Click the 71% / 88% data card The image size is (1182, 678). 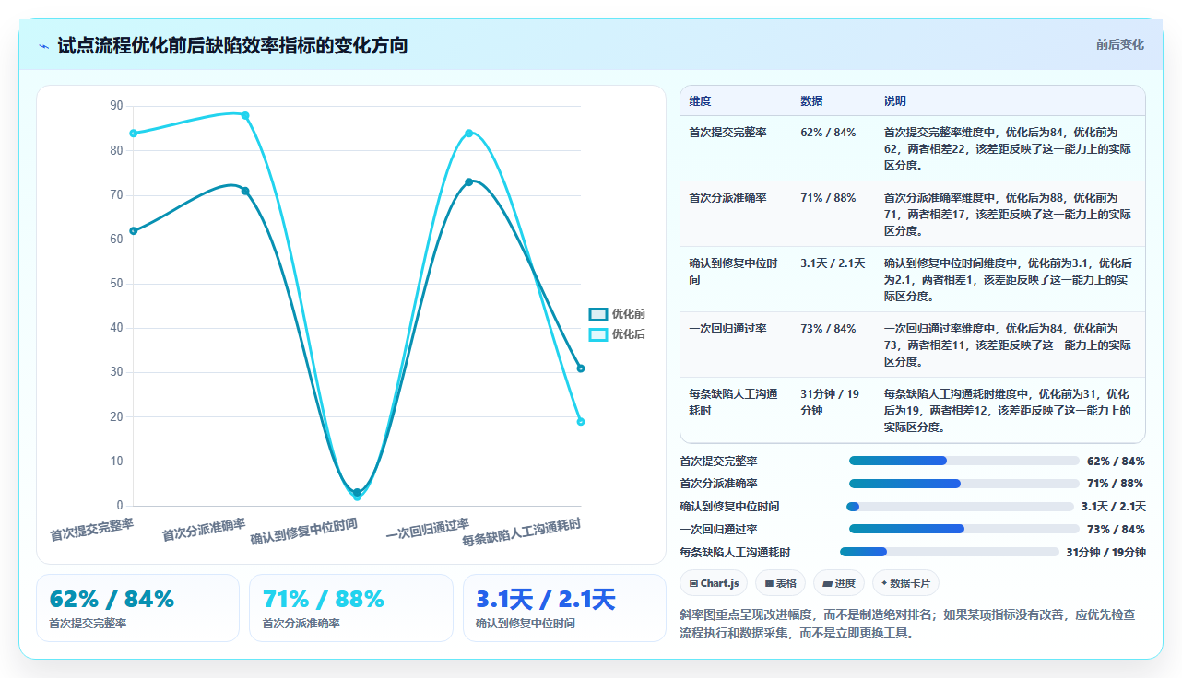click(x=350, y=608)
